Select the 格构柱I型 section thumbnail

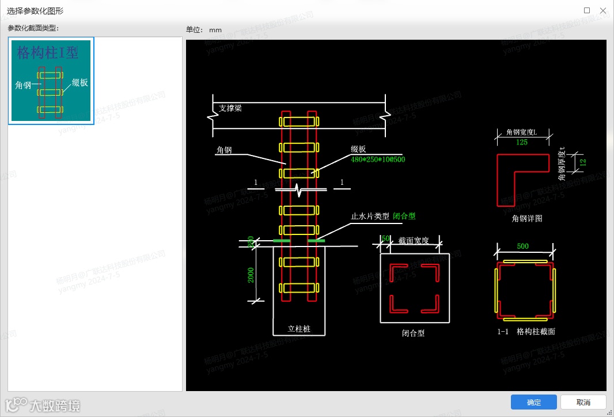click(51, 81)
